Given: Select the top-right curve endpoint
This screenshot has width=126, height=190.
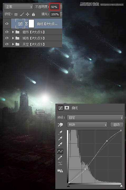Looking at the screenshot, I should [x=121, y=130].
